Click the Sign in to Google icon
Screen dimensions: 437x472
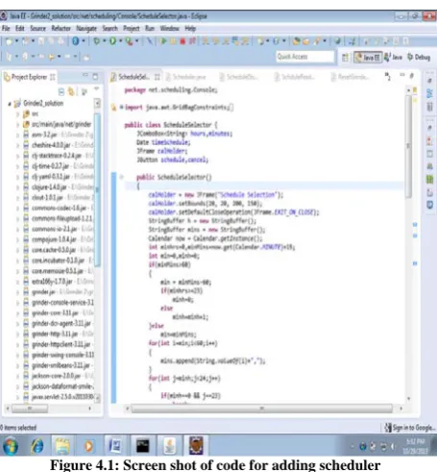click(x=388, y=427)
